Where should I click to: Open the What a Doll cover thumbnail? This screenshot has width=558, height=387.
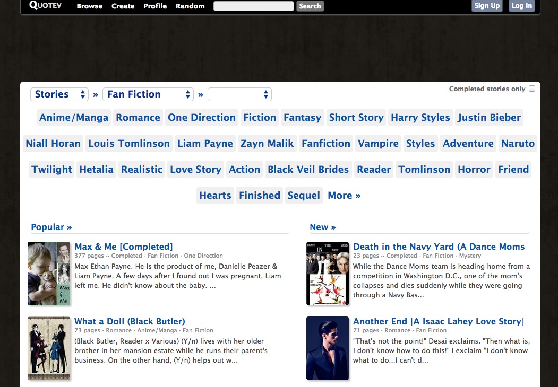coord(49,348)
